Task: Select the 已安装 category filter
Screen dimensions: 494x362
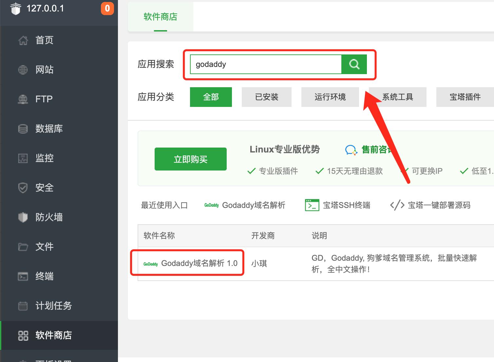Action: coord(267,97)
